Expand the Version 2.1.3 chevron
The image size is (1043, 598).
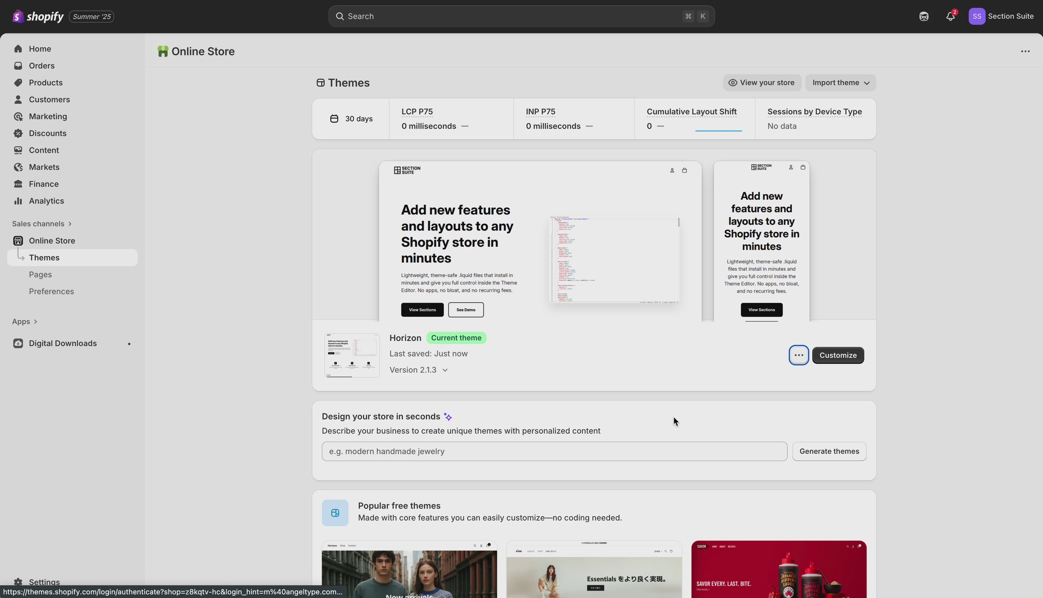(445, 370)
